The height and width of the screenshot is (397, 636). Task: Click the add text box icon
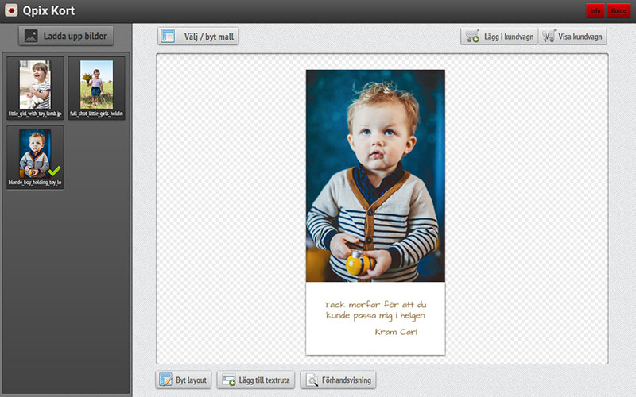tap(227, 380)
